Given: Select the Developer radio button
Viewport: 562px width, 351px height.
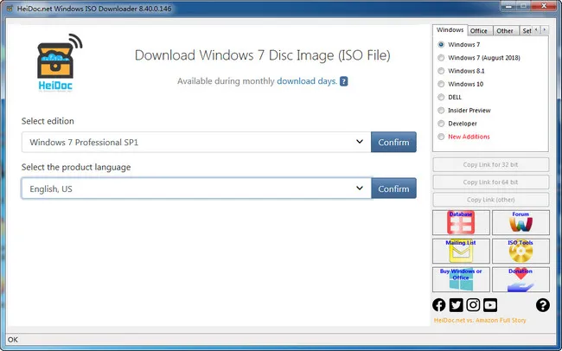Looking at the screenshot, I should (x=441, y=124).
